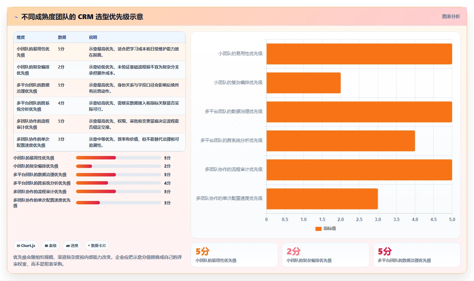Select the 表格 tag chip
Viewport: 474px width, 281px height.
(50, 246)
